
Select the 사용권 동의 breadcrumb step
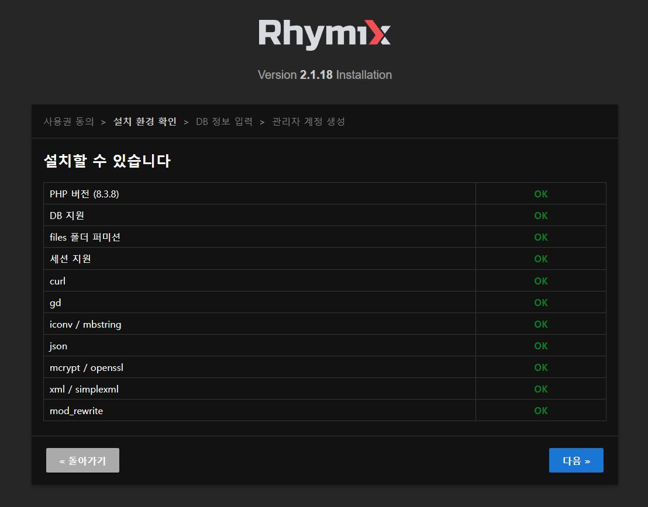click(68, 121)
